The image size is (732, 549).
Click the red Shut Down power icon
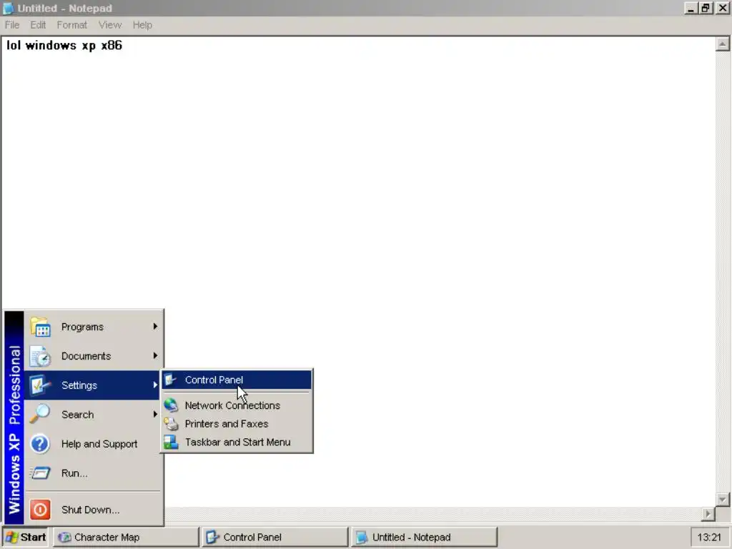click(41, 509)
